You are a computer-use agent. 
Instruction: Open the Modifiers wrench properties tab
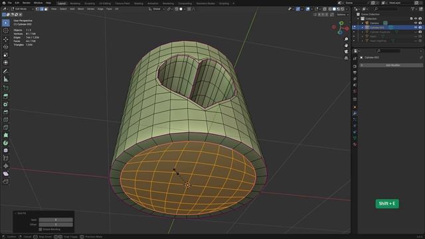(355, 114)
